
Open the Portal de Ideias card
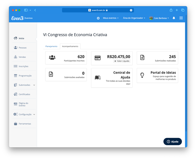[x=157, y=76]
